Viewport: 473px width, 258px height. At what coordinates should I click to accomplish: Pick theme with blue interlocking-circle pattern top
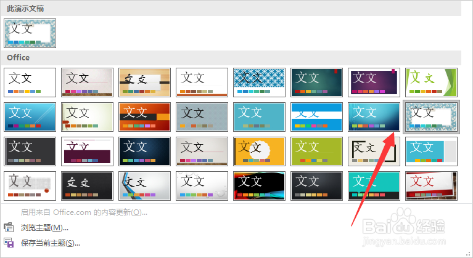point(259,82)
